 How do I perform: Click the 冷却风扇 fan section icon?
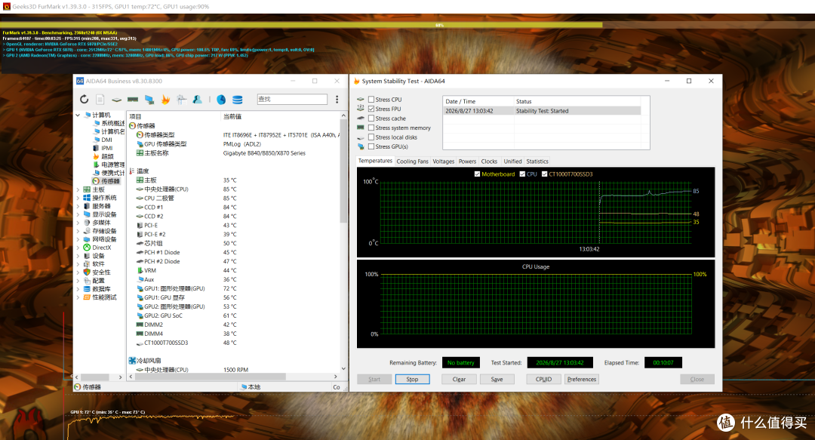pos(132,361)
